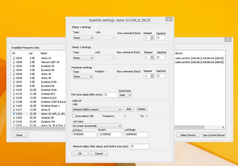Click the Add LNB button
This screenshot has height=166, width=238.
129,109
